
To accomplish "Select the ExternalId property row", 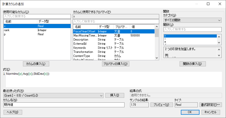I will click(x=114, y=44).
